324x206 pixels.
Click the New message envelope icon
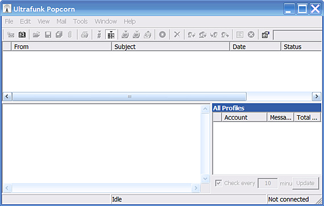10,35
